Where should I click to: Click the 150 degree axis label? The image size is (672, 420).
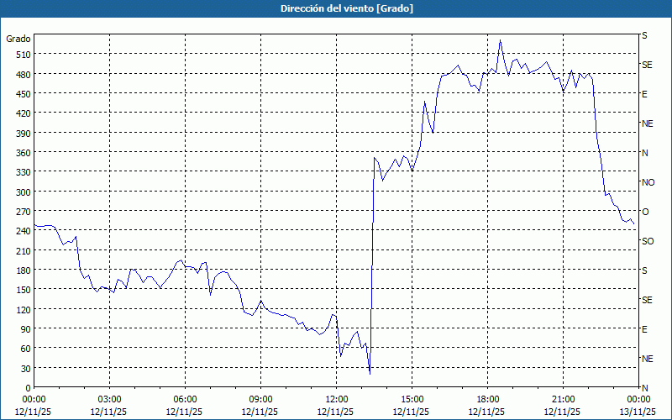24,290
